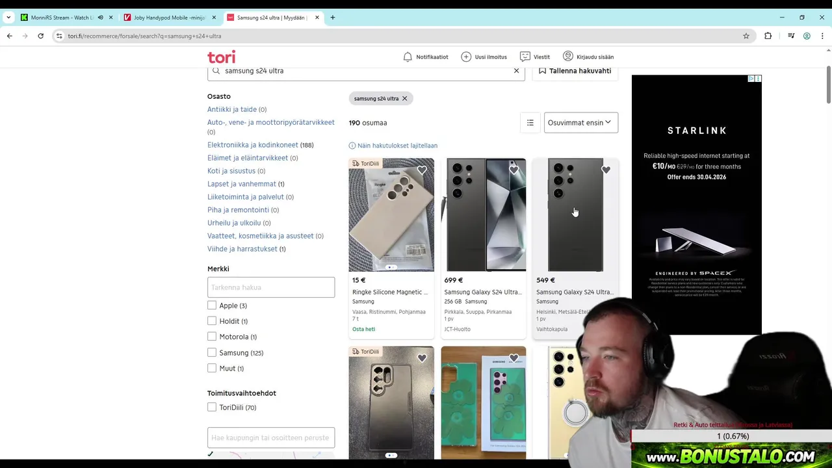Viewport: 832px width, 468px height.
Task: Click the Tarkenna hakua brand filter field
Action: point(271,287)
